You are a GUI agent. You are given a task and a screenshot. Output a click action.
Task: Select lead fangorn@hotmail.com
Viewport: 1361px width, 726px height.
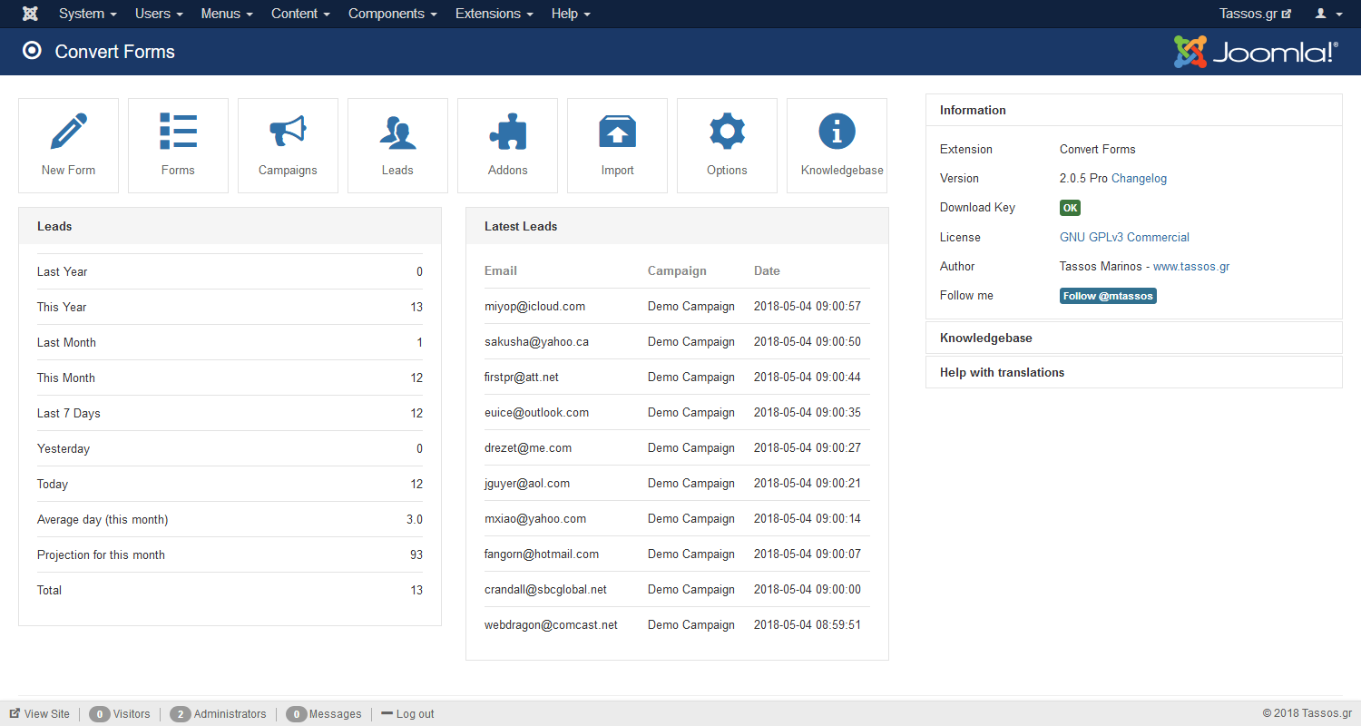click(x=542, y=554)
